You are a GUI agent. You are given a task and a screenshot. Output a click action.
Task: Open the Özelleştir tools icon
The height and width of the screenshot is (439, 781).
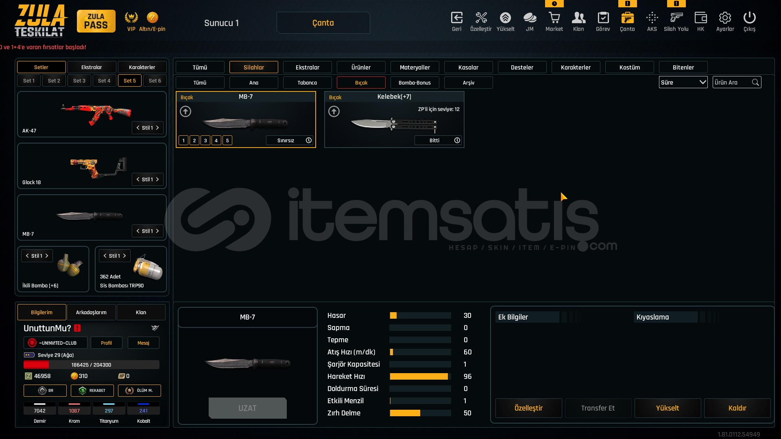click(x=481, y=18)
